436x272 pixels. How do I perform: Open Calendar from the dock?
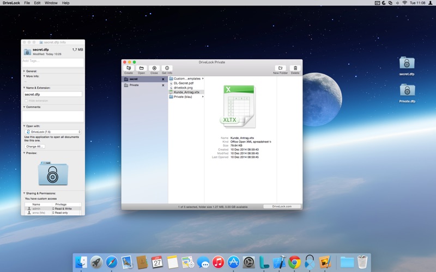tap(157, 262)
